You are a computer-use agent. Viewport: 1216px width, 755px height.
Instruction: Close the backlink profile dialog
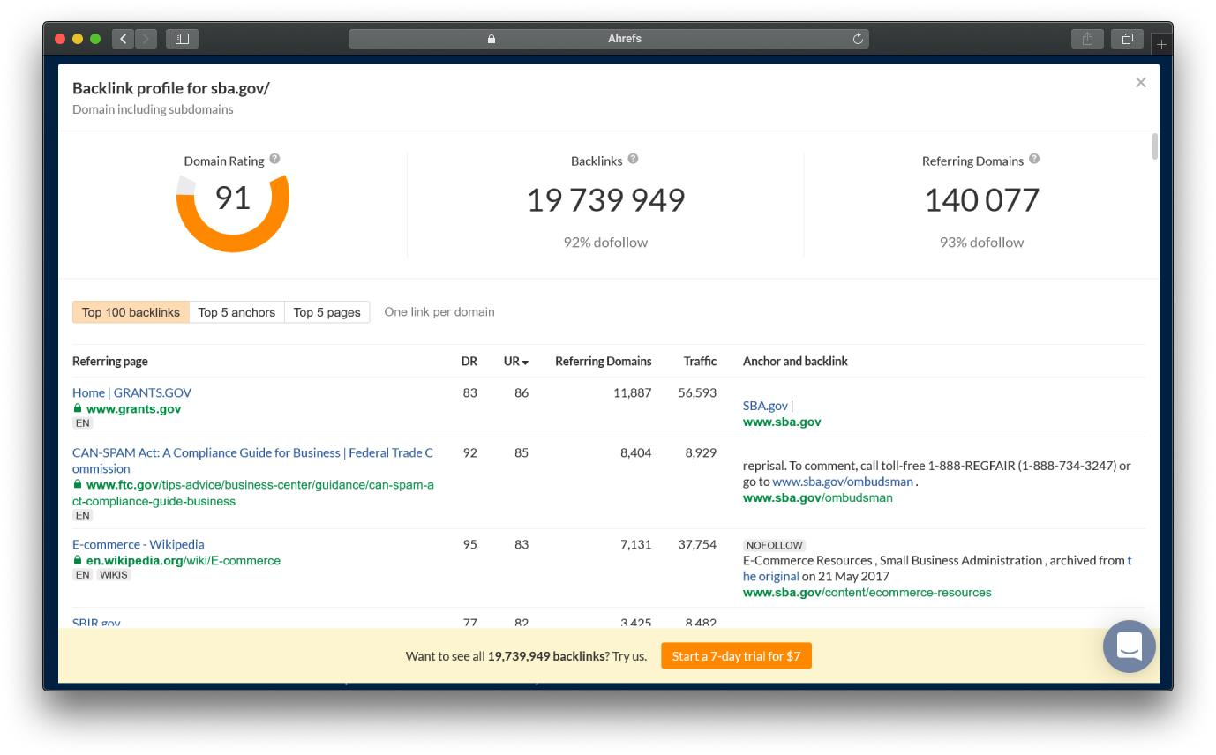[x=1141, y=82]
